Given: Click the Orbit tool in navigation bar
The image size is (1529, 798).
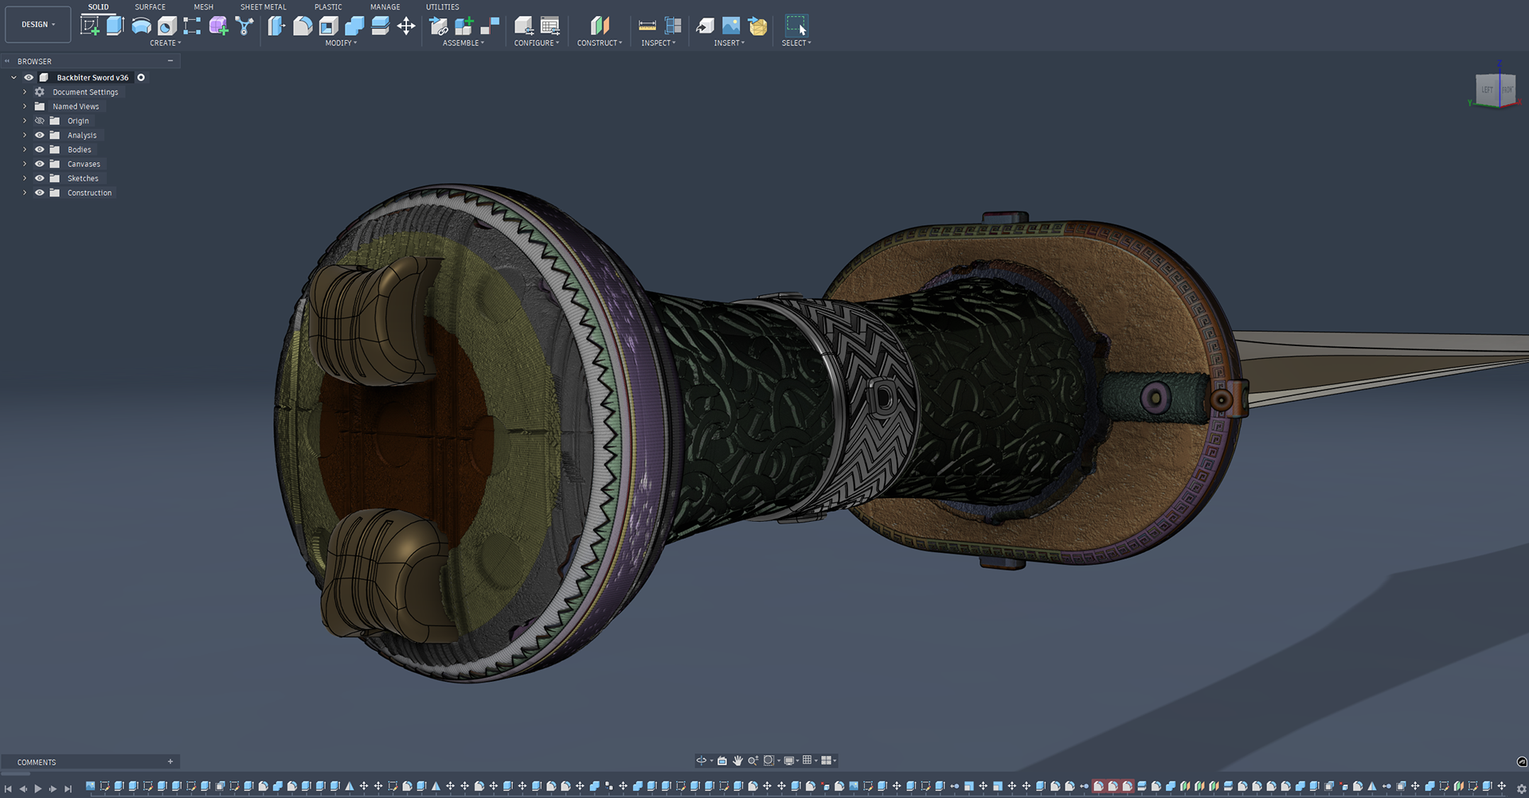Looking at the screenshot, I should tap(702, 760).
